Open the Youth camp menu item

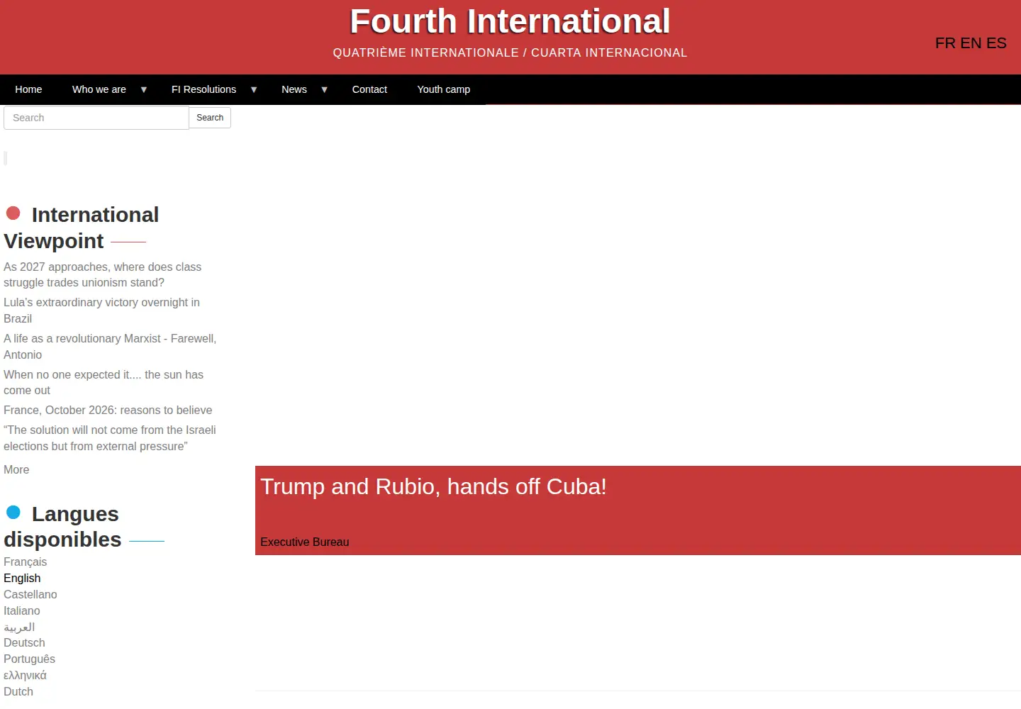click(444, 89)
